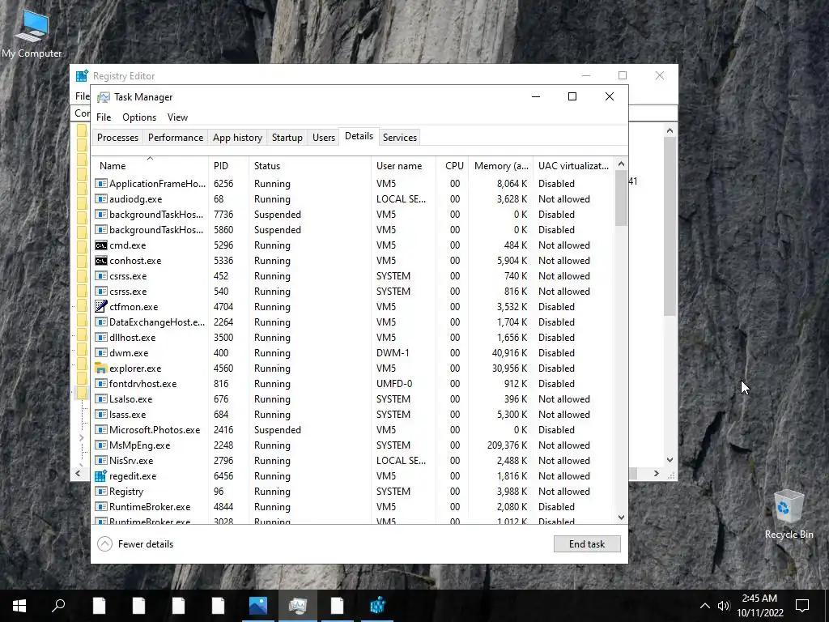829x622 pixels.
Task: Select the Recycle Bin desktop icon
Action: coord(789,514)
